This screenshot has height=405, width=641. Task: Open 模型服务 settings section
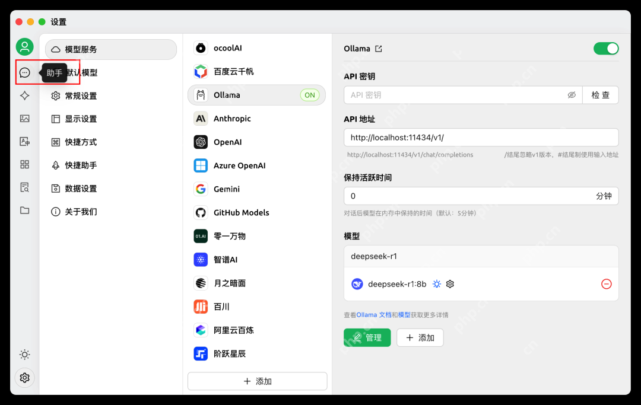111,49
